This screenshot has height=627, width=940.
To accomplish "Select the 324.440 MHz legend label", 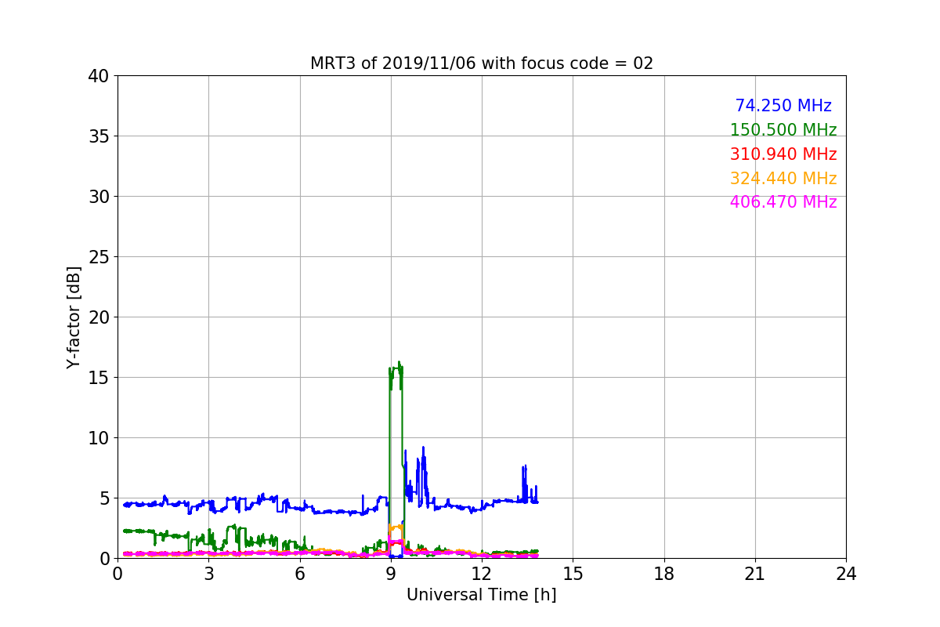I will coord(783,179).
